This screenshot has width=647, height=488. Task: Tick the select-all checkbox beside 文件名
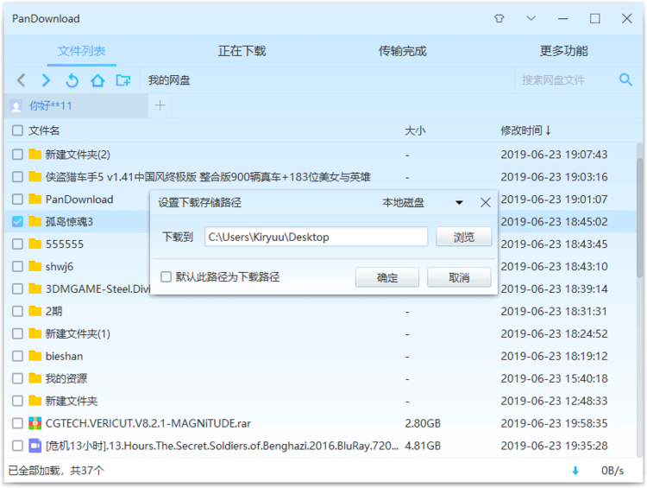click(x=17, y=131)
